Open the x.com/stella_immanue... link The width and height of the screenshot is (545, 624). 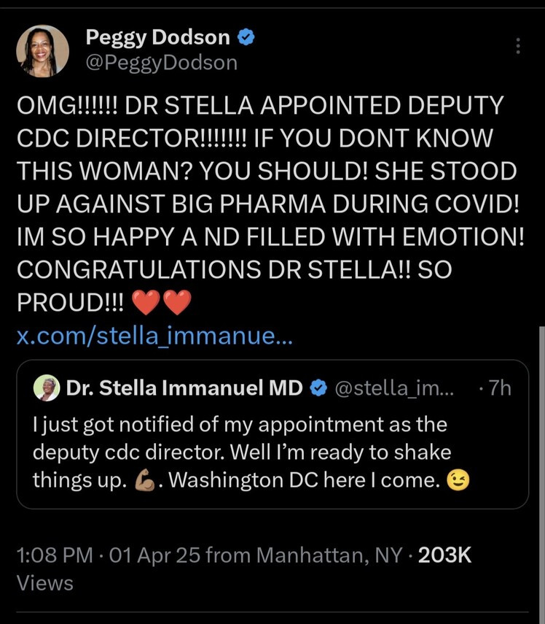point(154,336)
